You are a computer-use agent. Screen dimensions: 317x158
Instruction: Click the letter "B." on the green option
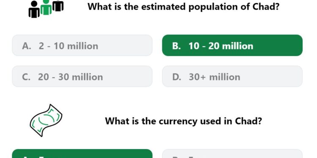(177, 46)
